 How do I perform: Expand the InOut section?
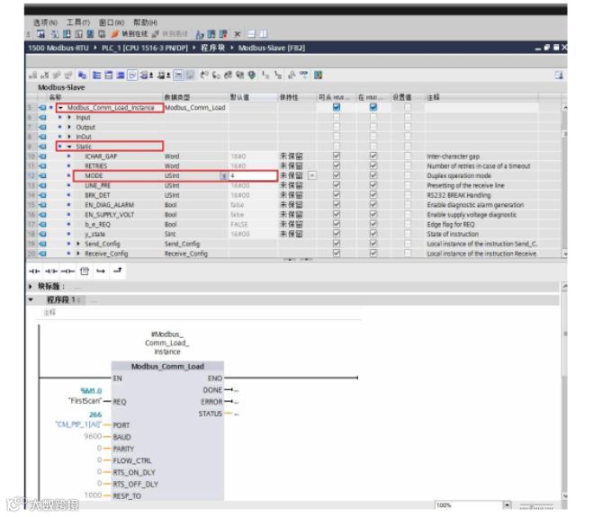[x=69, y=137]
